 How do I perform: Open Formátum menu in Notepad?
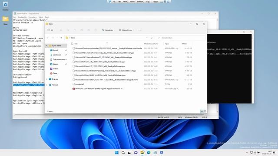pos(33,17)
